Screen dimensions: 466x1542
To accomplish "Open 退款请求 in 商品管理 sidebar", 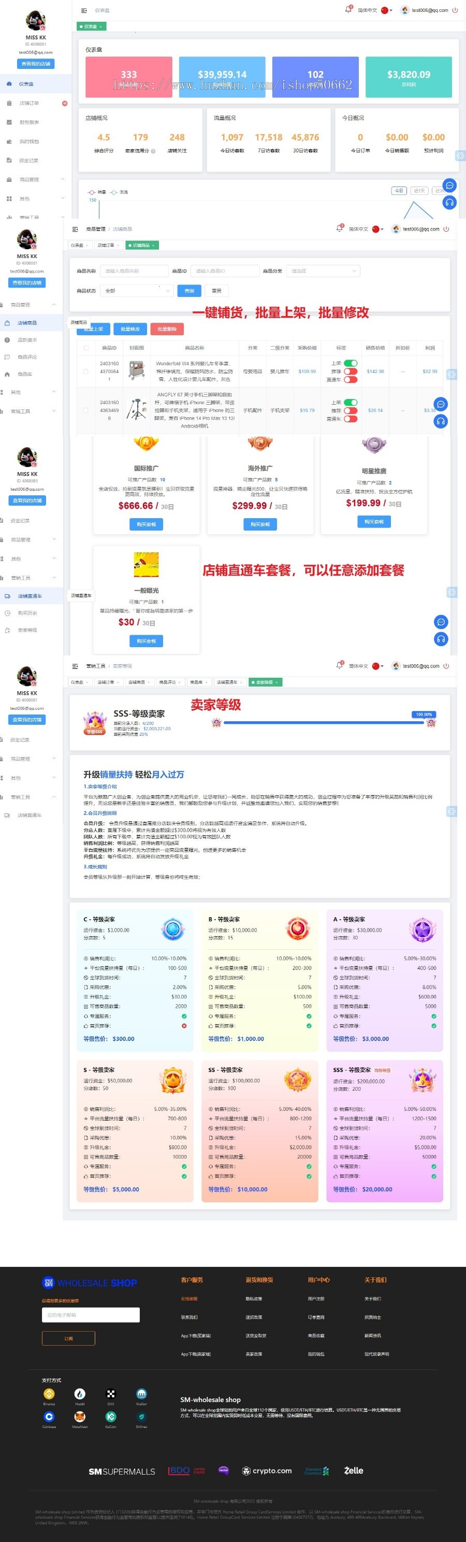I will [x=31, y=340].
